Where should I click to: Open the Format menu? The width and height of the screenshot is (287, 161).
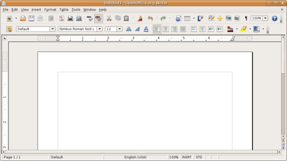(x=50, y=10)
